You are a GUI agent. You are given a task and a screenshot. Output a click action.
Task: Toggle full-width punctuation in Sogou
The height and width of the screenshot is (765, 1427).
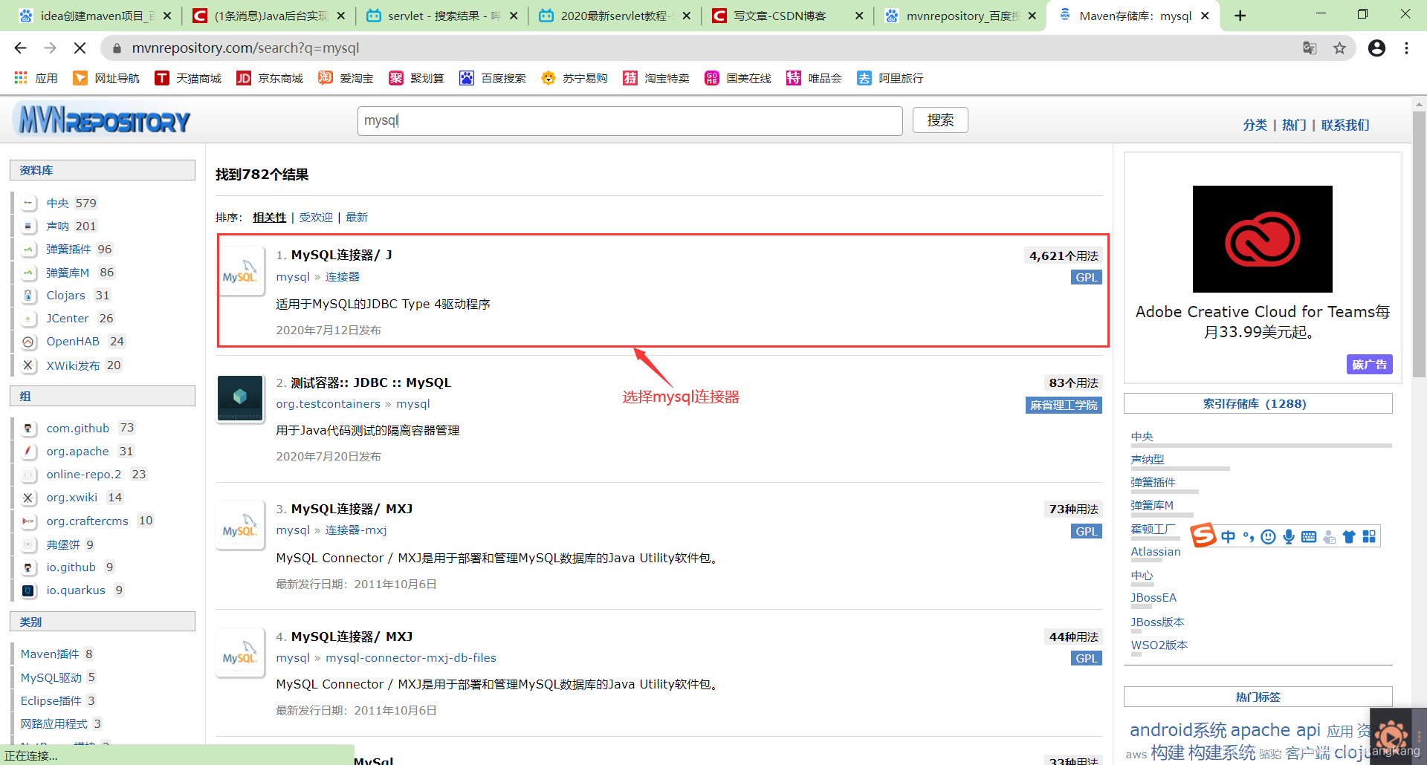(x=1249, y=536)
